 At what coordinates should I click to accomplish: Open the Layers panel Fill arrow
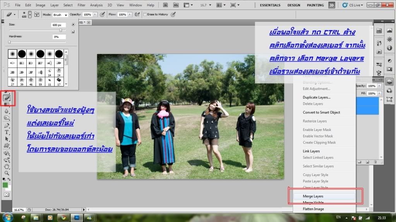tap(379, 93)
